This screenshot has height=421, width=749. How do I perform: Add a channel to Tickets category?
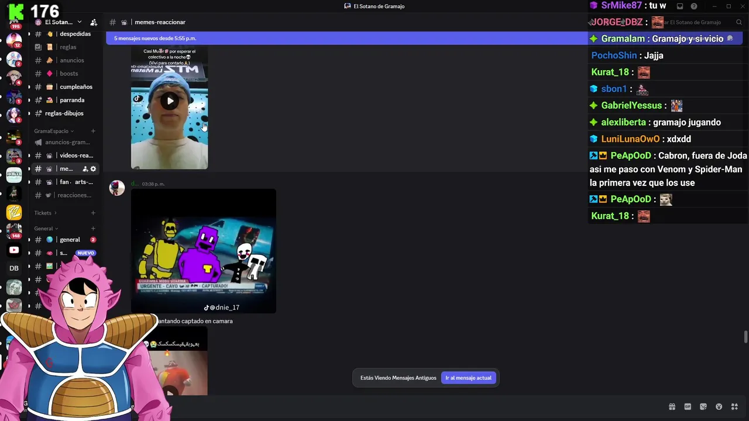pyautogui.click(x=93, y=213)
